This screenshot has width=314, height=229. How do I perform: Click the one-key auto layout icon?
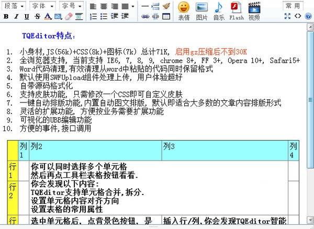(79, 16)
